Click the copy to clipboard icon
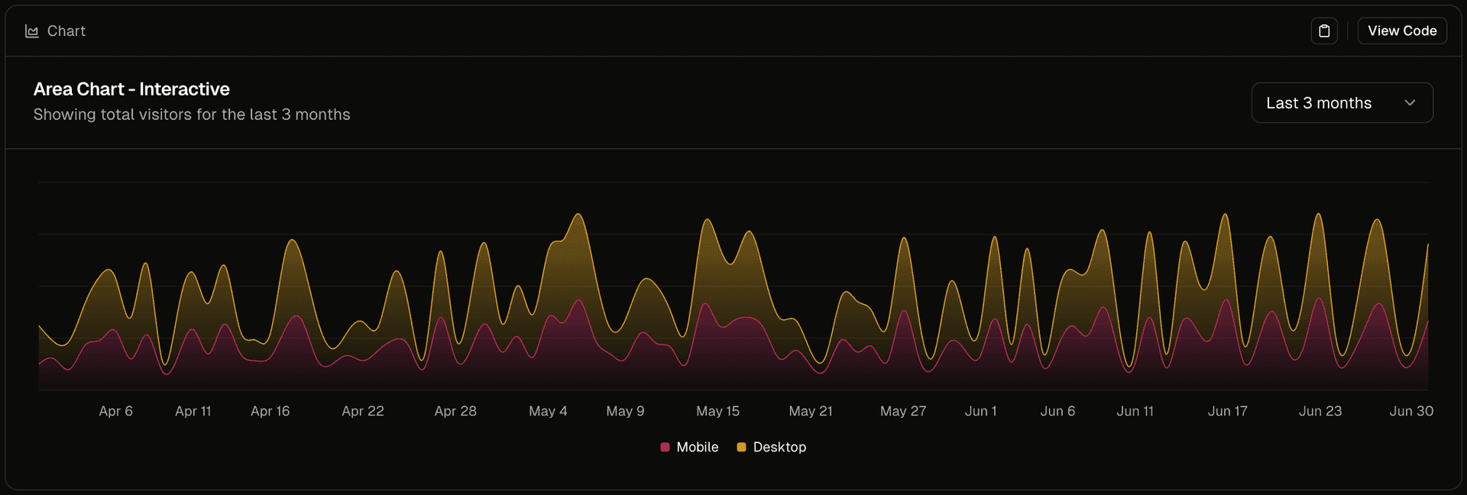 [x=1324, y=31]
